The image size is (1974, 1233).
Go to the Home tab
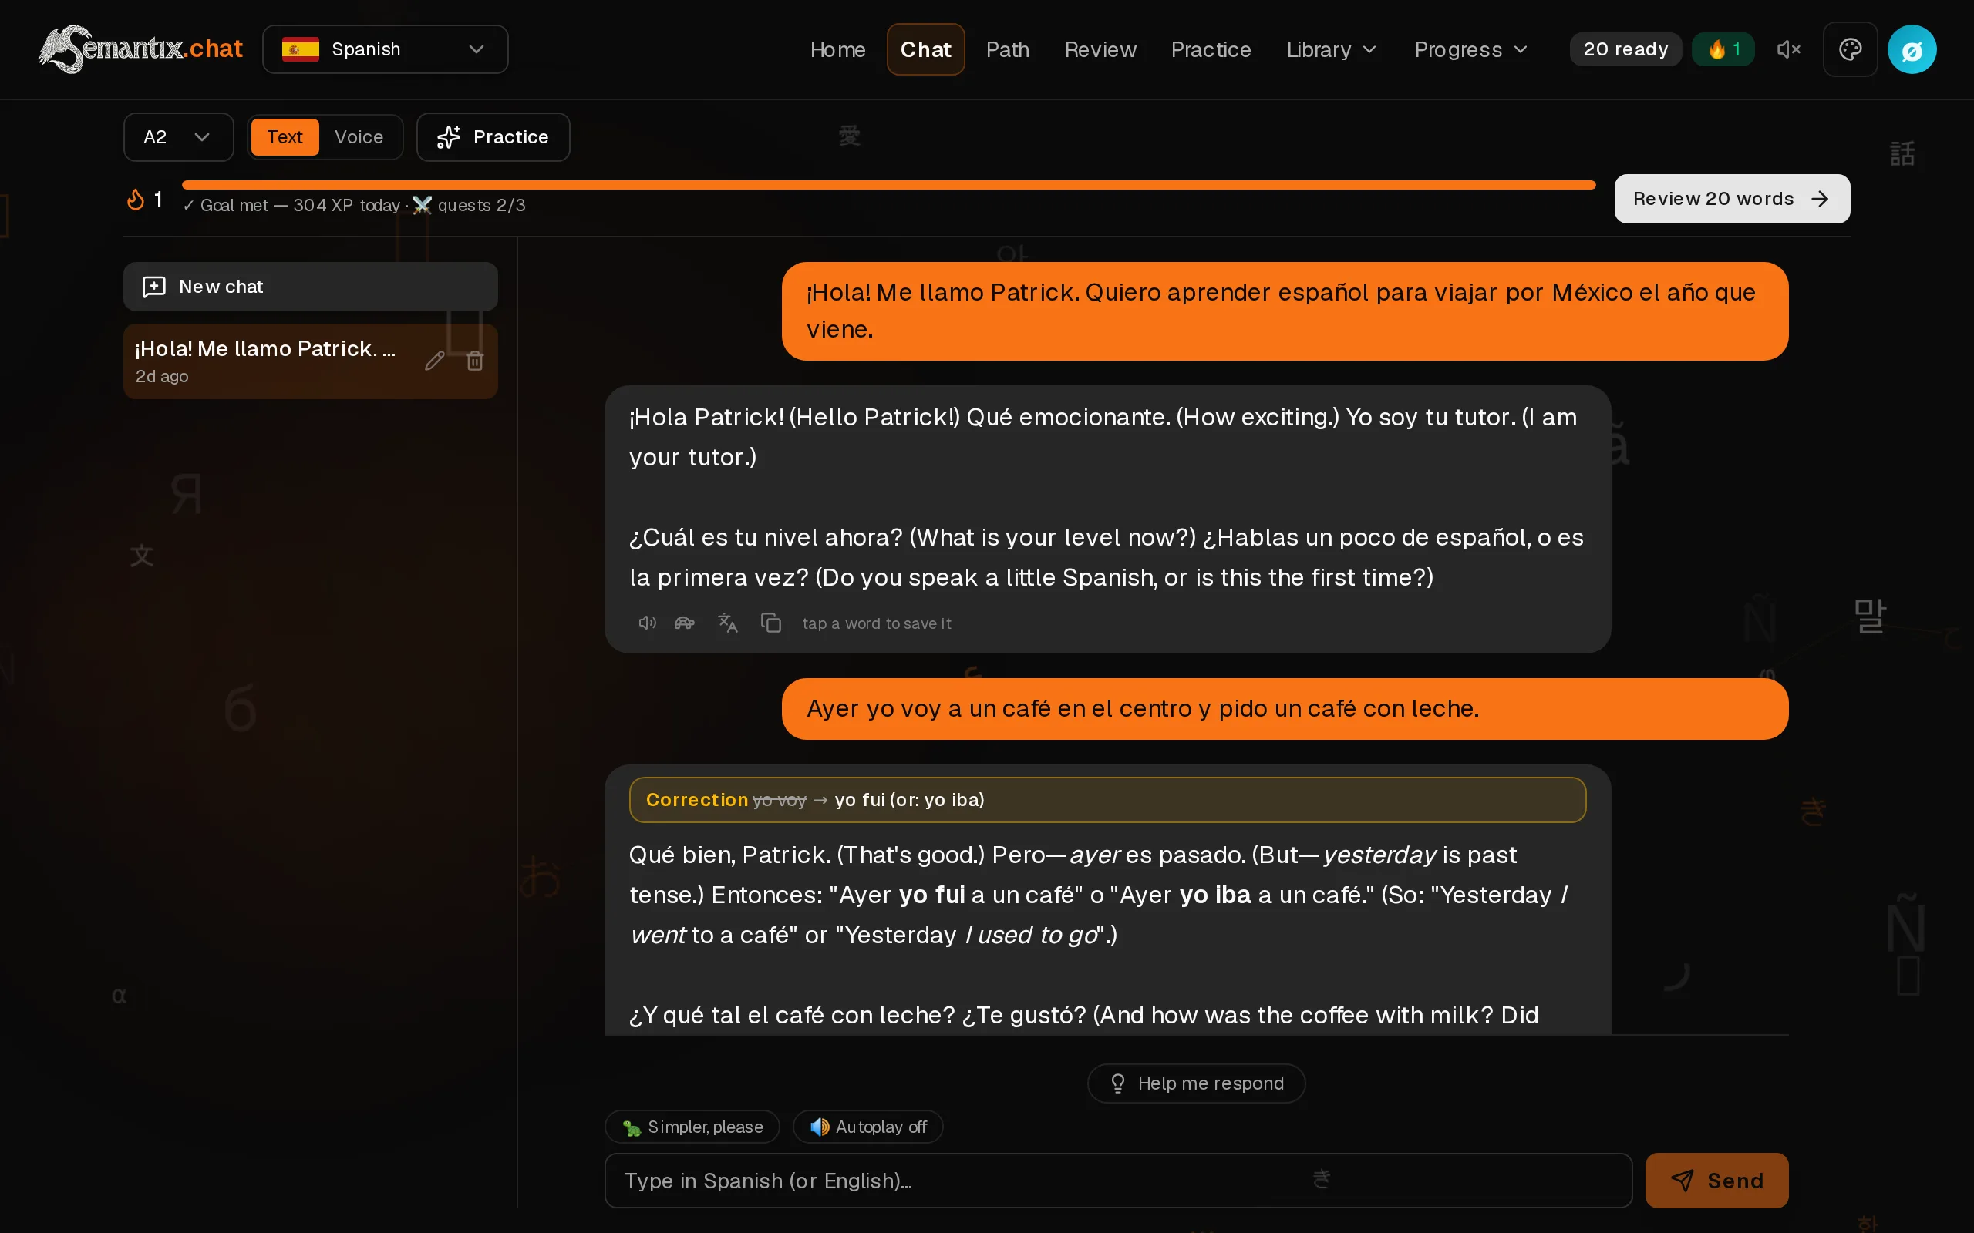click(837, 49)
